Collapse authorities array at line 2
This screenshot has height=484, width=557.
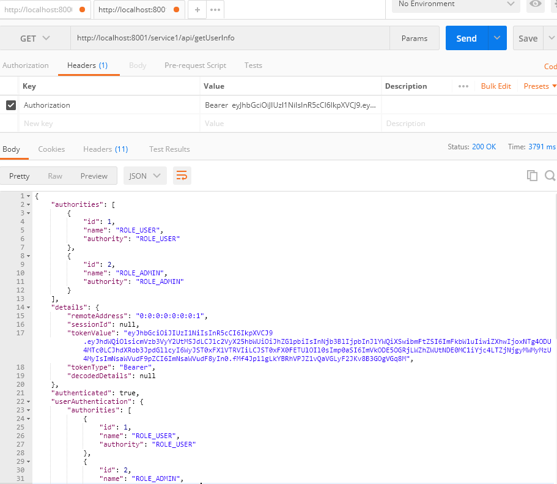(x=28, y=204)
